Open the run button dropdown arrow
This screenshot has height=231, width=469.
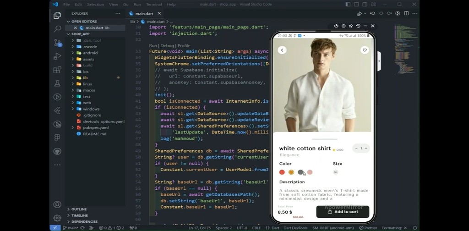pyautogui.click(x=365, y=13)
